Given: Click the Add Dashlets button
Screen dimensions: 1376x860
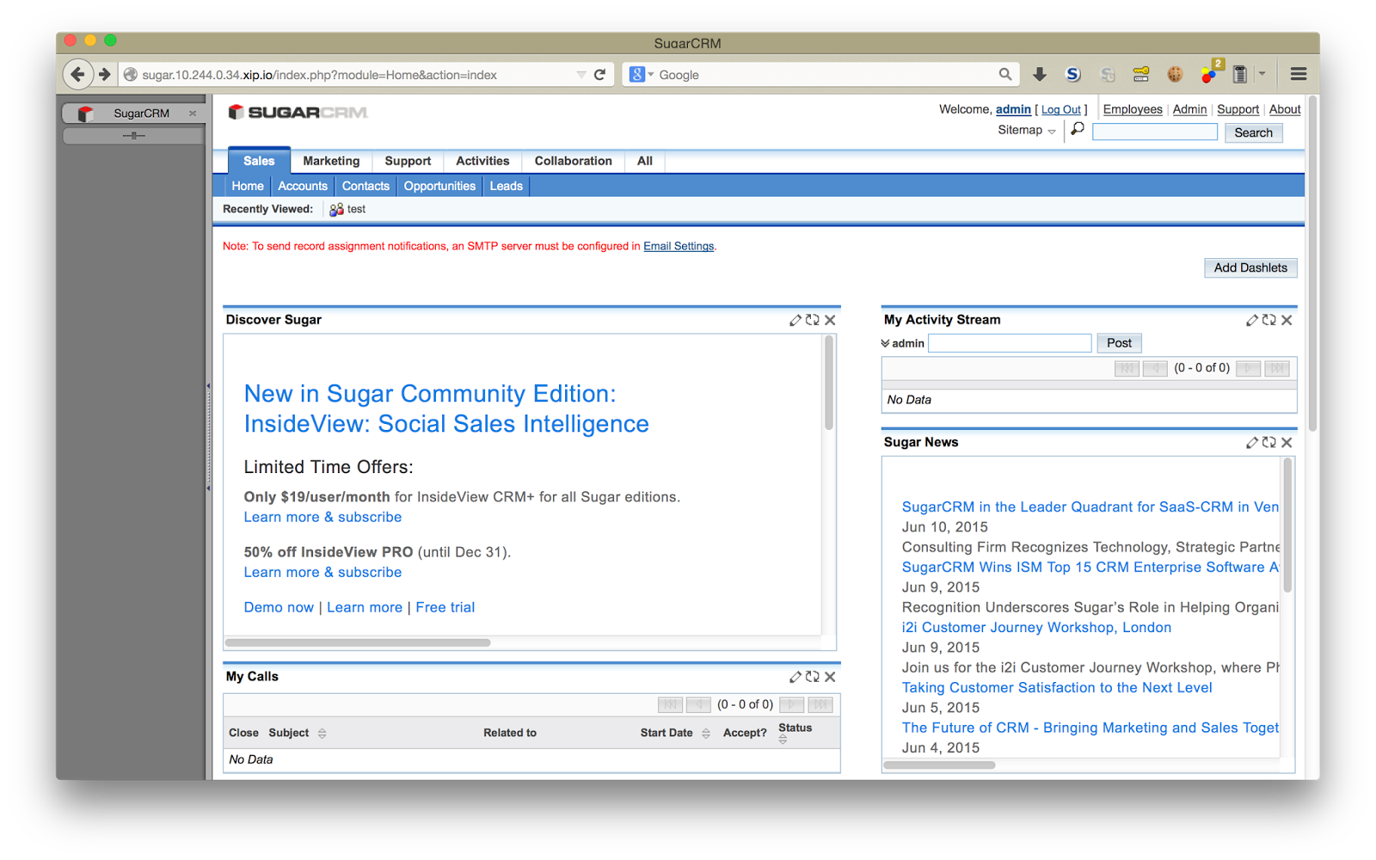Looking at the screenshot, I should [x=1250, y=268].
